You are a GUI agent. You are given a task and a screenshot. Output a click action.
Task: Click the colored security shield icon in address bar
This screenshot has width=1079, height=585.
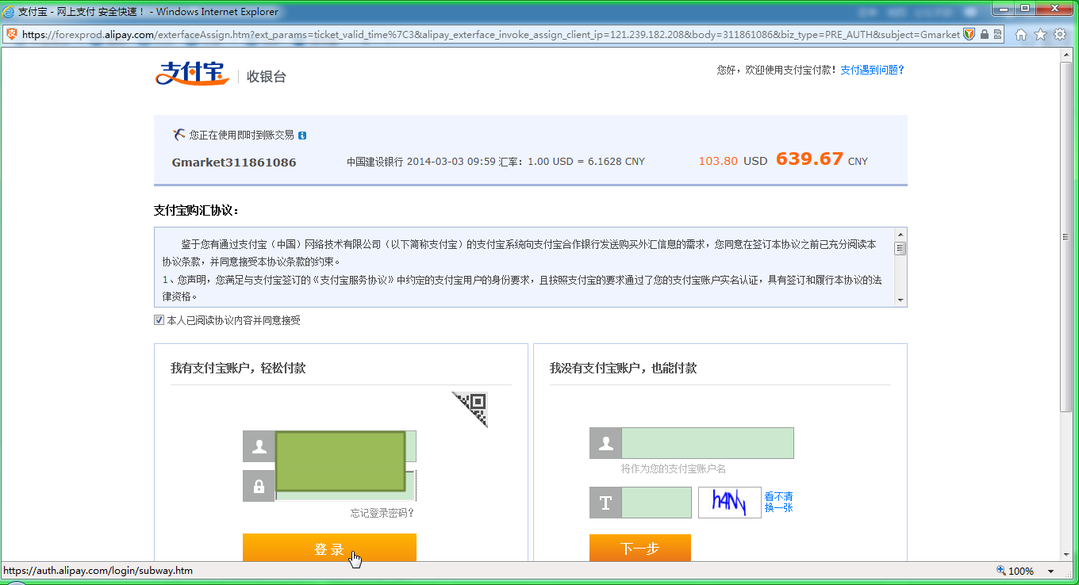[969, 35]
